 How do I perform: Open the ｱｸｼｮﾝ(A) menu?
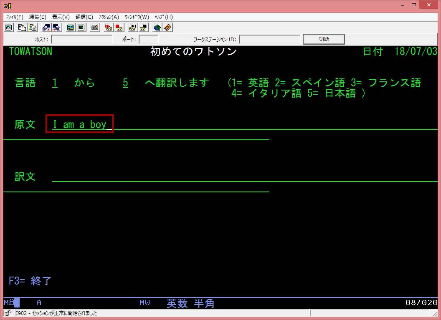coord(109,17)
